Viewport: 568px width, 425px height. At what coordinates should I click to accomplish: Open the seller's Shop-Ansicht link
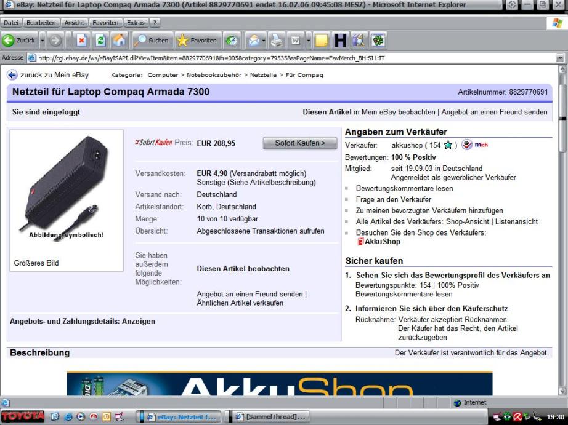[x=468, y=221]
